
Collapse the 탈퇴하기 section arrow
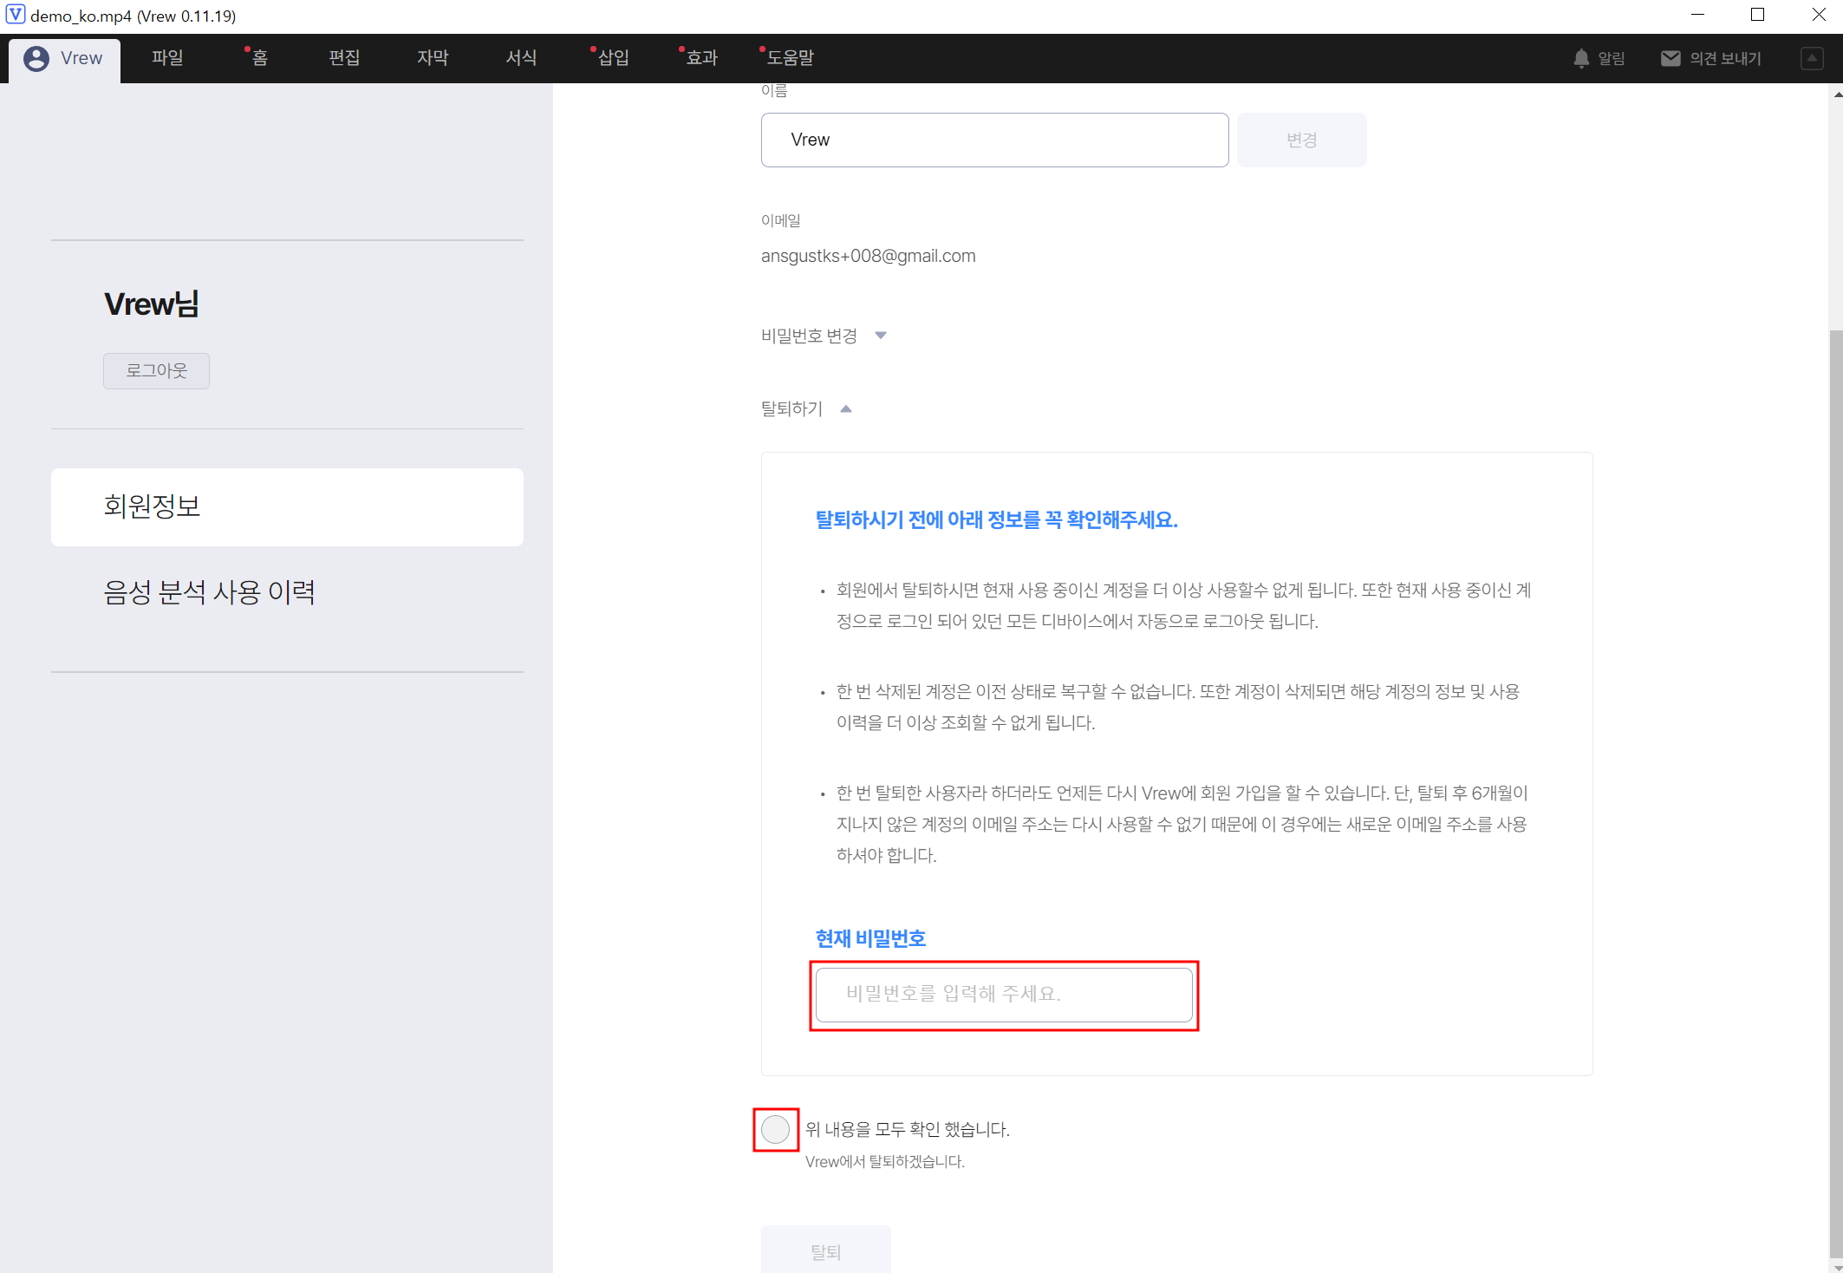pyautogui.click(x=846, y=408)
